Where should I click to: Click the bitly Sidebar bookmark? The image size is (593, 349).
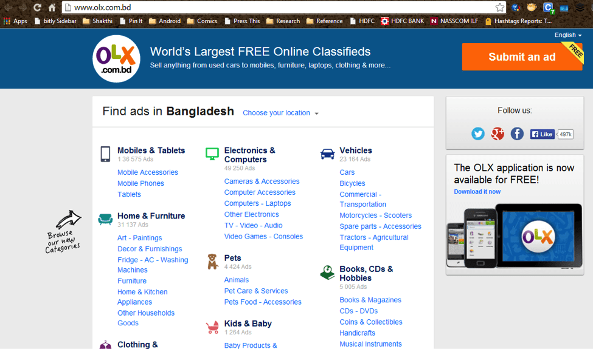(x=55, y=21)
